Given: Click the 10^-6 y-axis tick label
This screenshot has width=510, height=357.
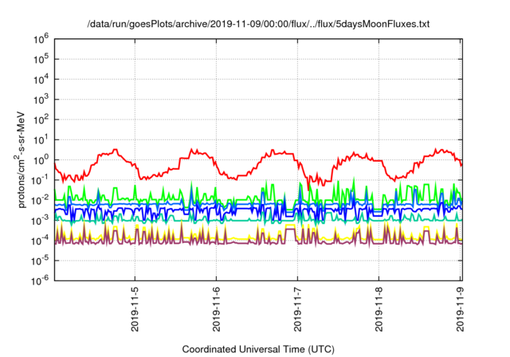Looking at the screenshot, I should (40, 280).
